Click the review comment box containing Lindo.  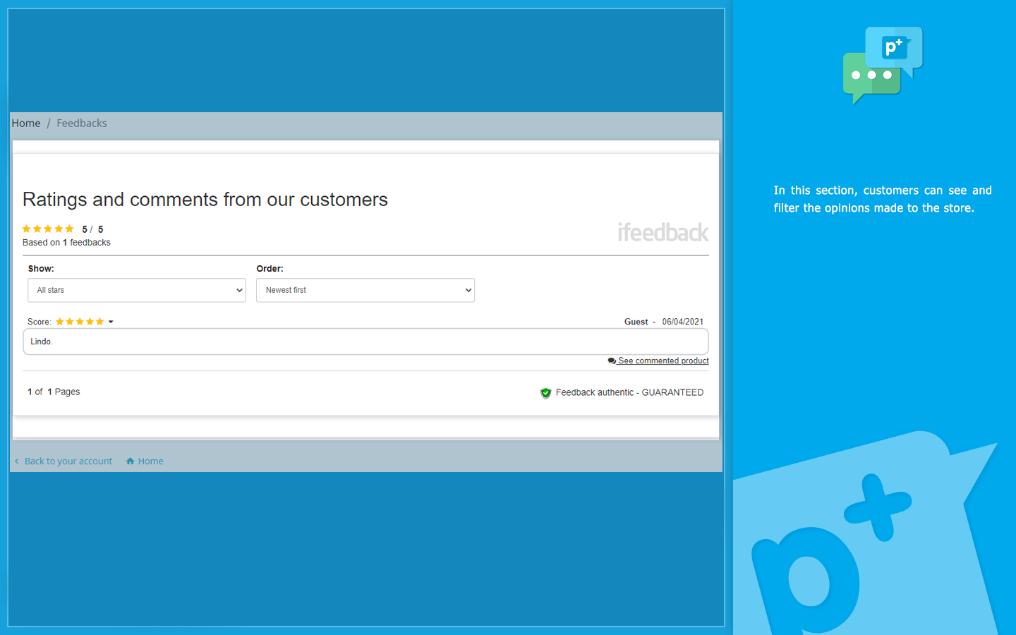click(x=365, y=341)
